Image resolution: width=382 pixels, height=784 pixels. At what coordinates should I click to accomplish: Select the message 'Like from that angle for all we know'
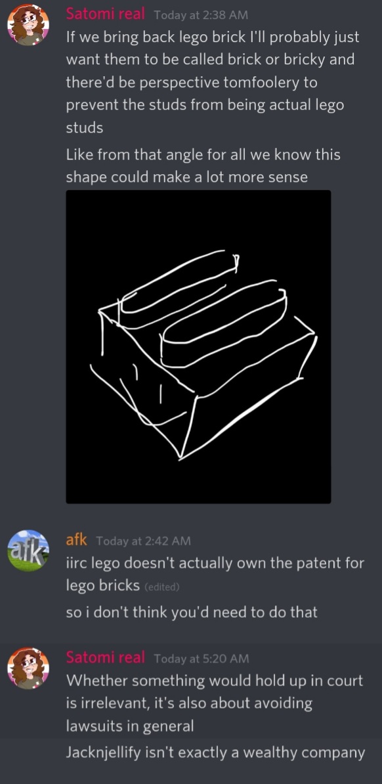pos(203,166)
